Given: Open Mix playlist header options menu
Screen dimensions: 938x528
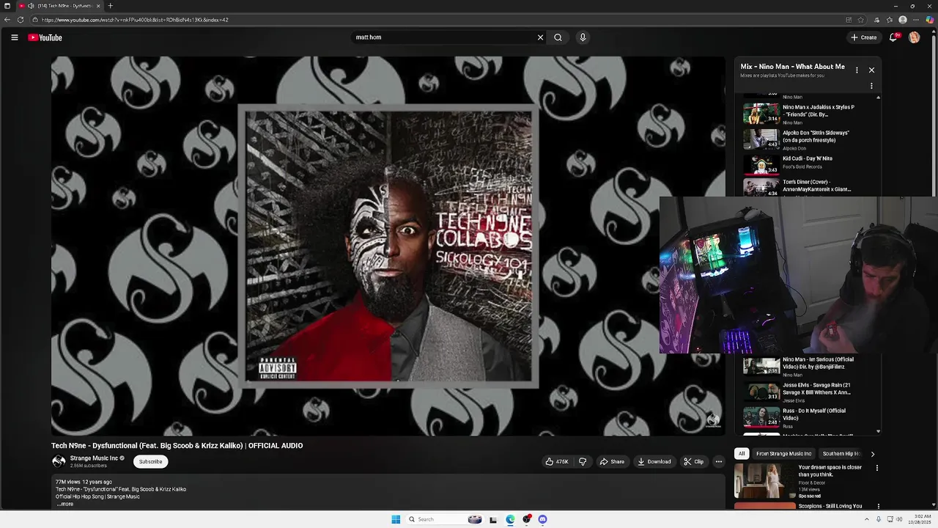Looking at the screenshot, I should point(857,70).
